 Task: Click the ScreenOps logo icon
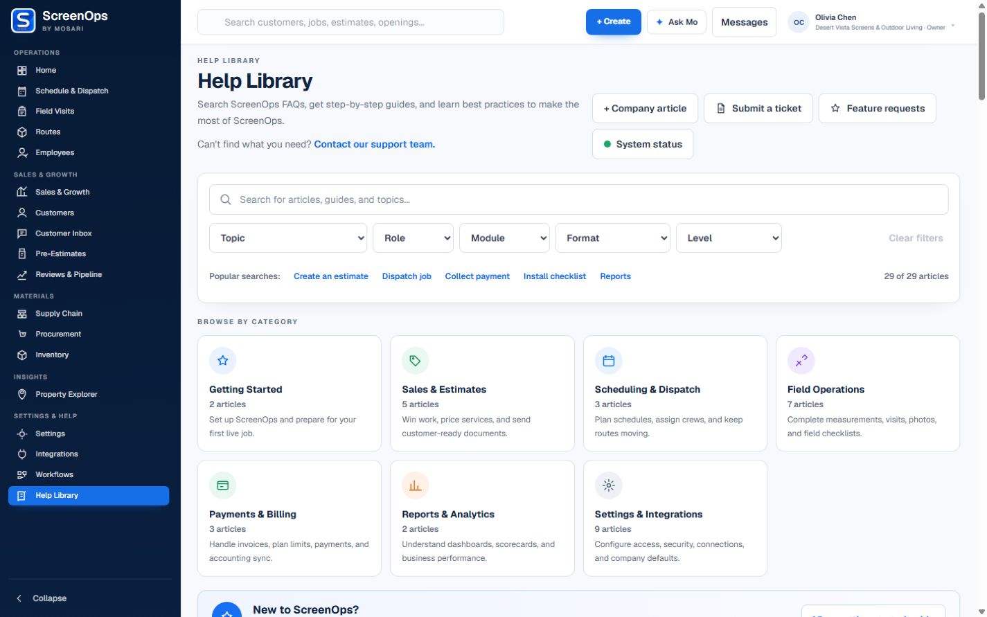coord(24,21)
